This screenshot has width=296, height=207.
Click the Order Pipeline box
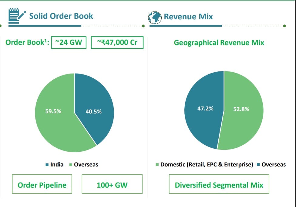(x=42, y=185)
